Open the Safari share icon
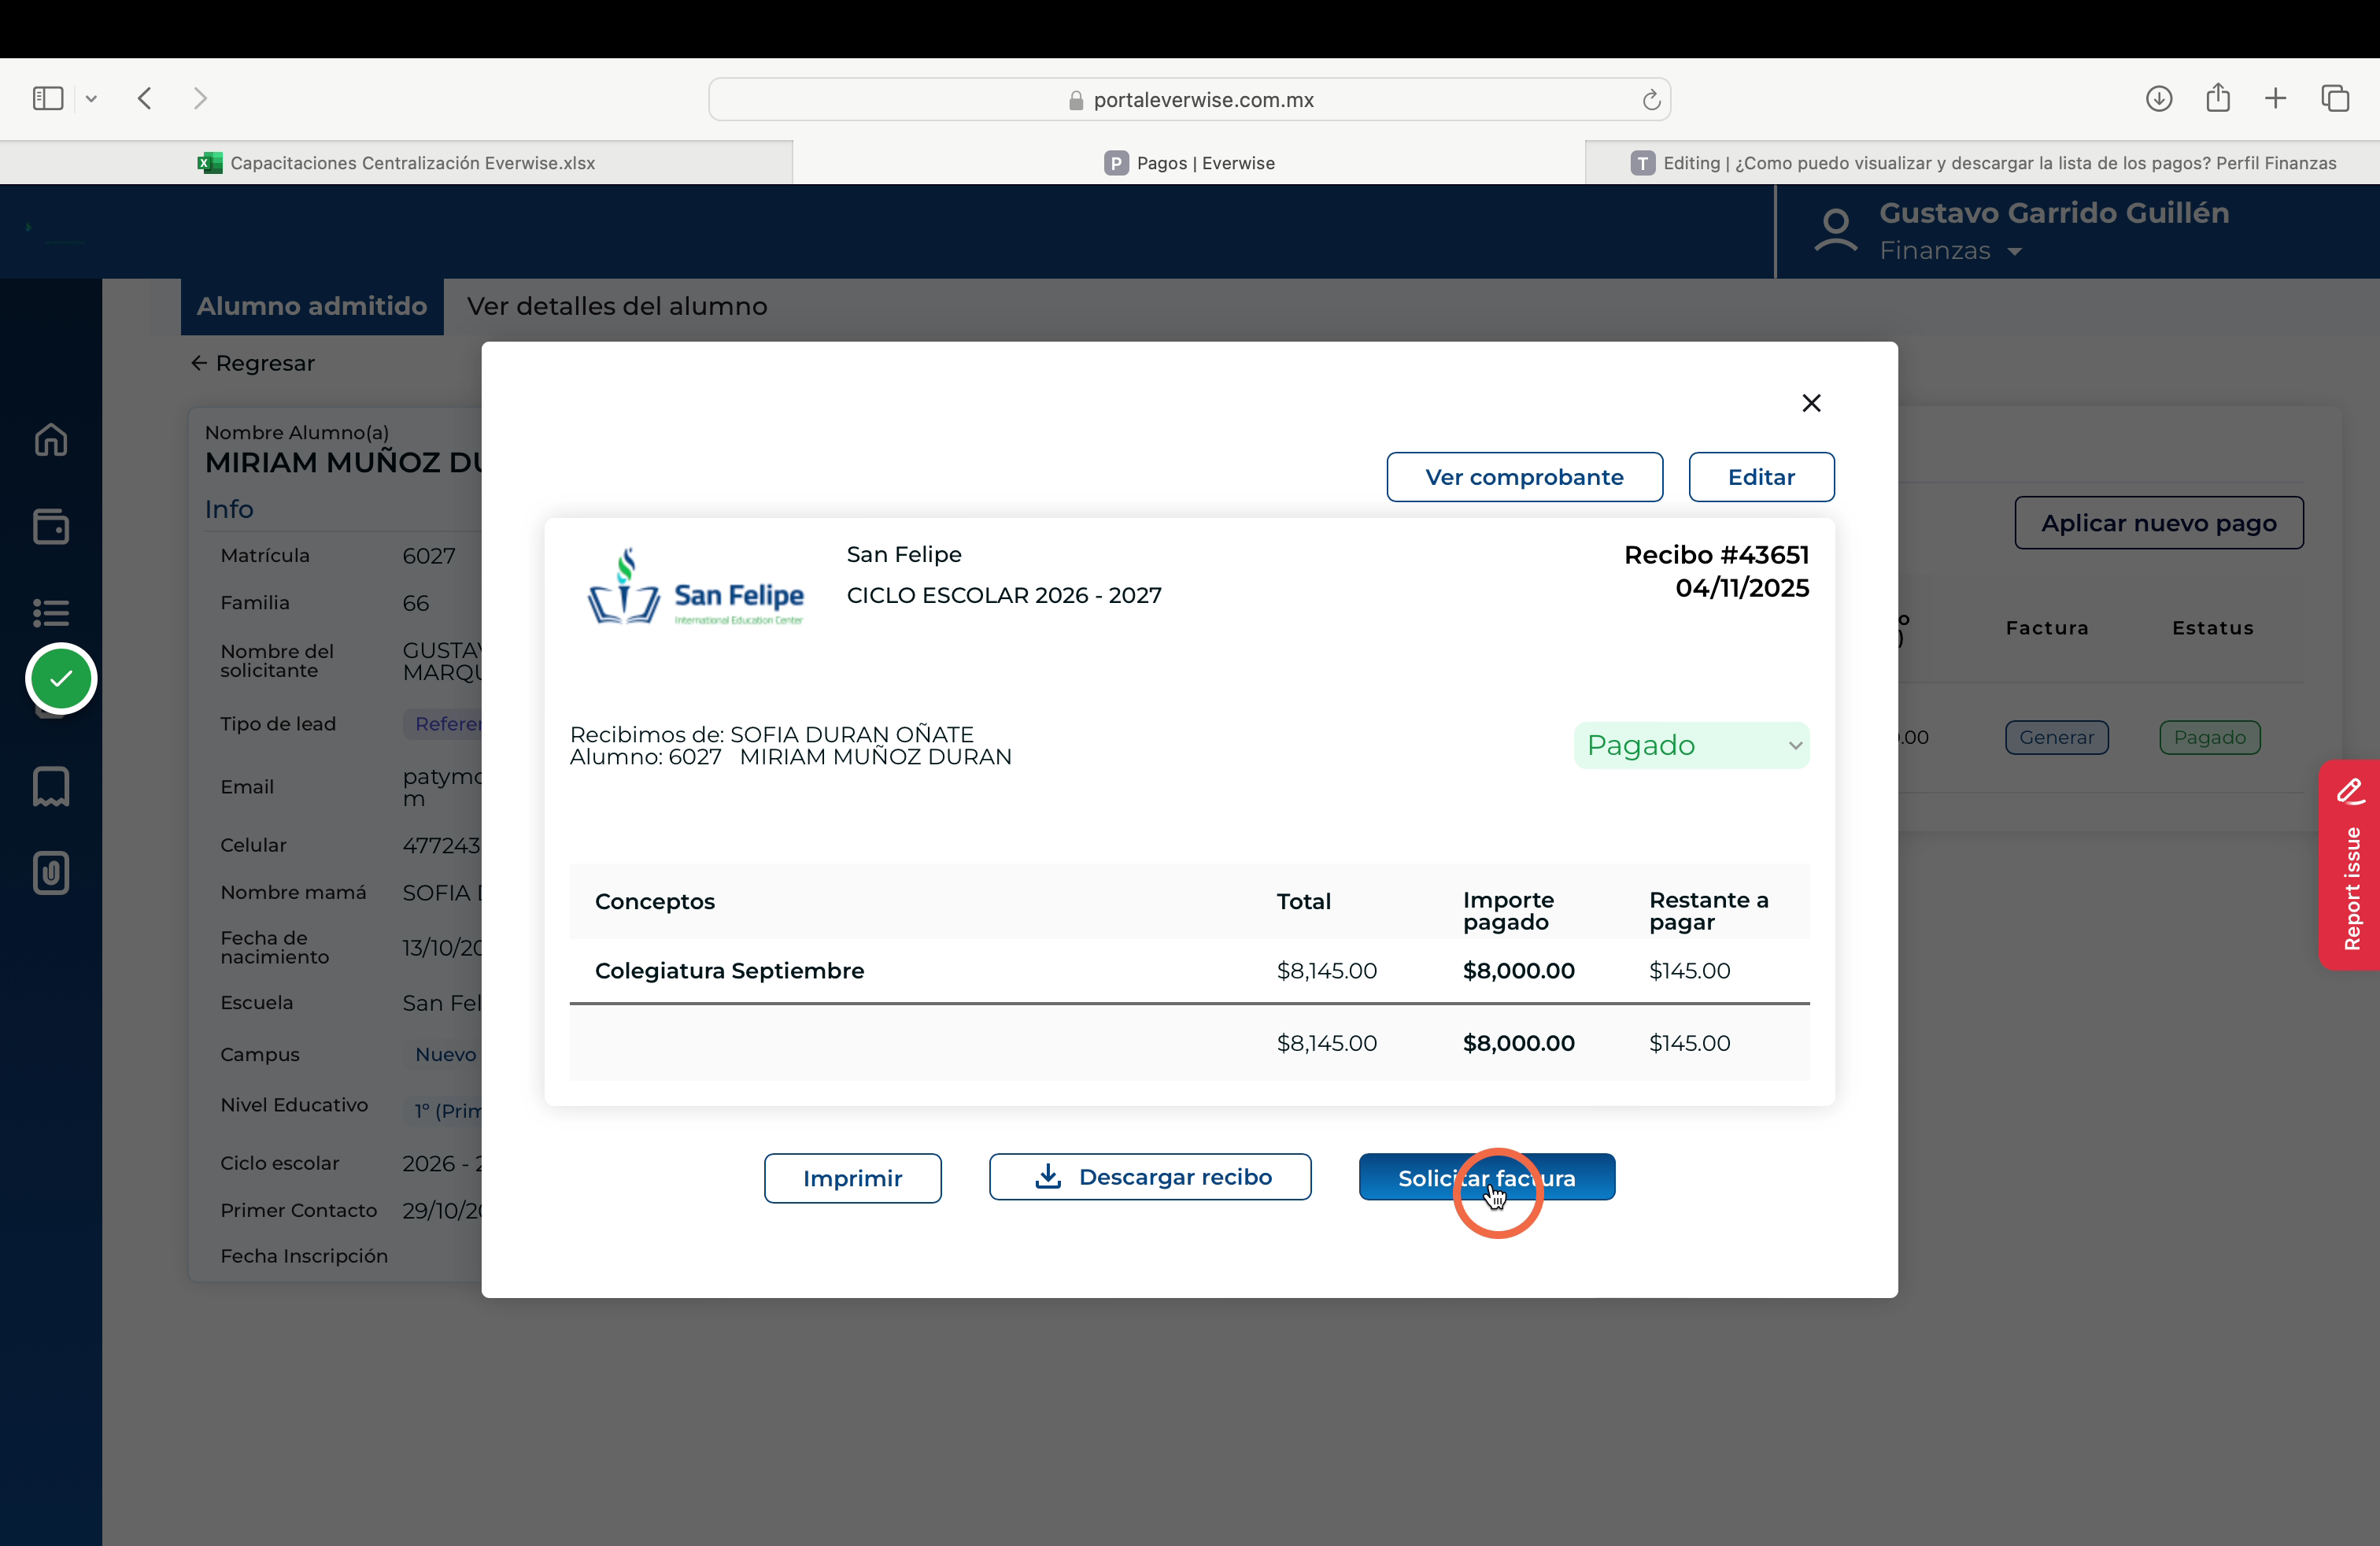2380x1546 pixels. point(2218,97)
